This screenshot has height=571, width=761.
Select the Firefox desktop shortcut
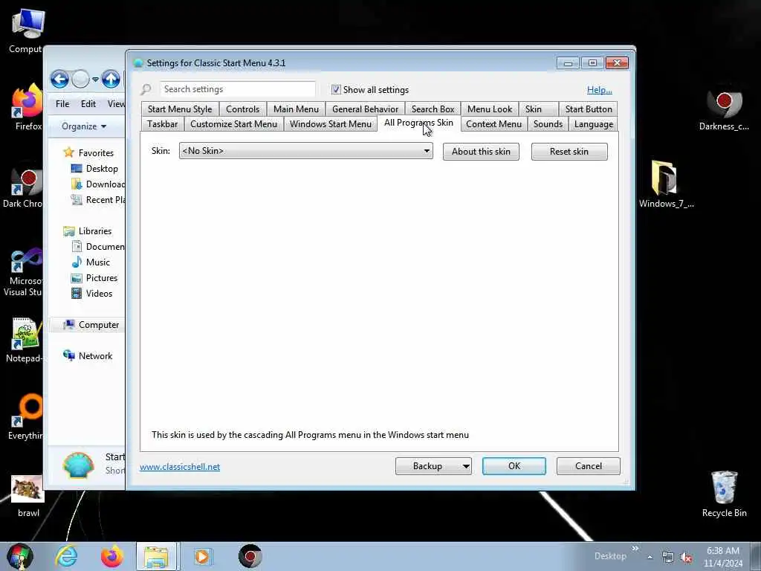[x=28, y=108]
